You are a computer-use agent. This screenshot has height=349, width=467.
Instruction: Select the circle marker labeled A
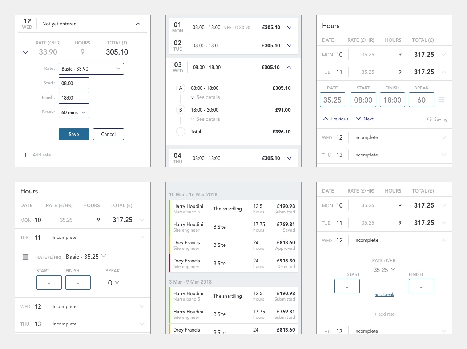pyautogui.click(x=181, y=88)
